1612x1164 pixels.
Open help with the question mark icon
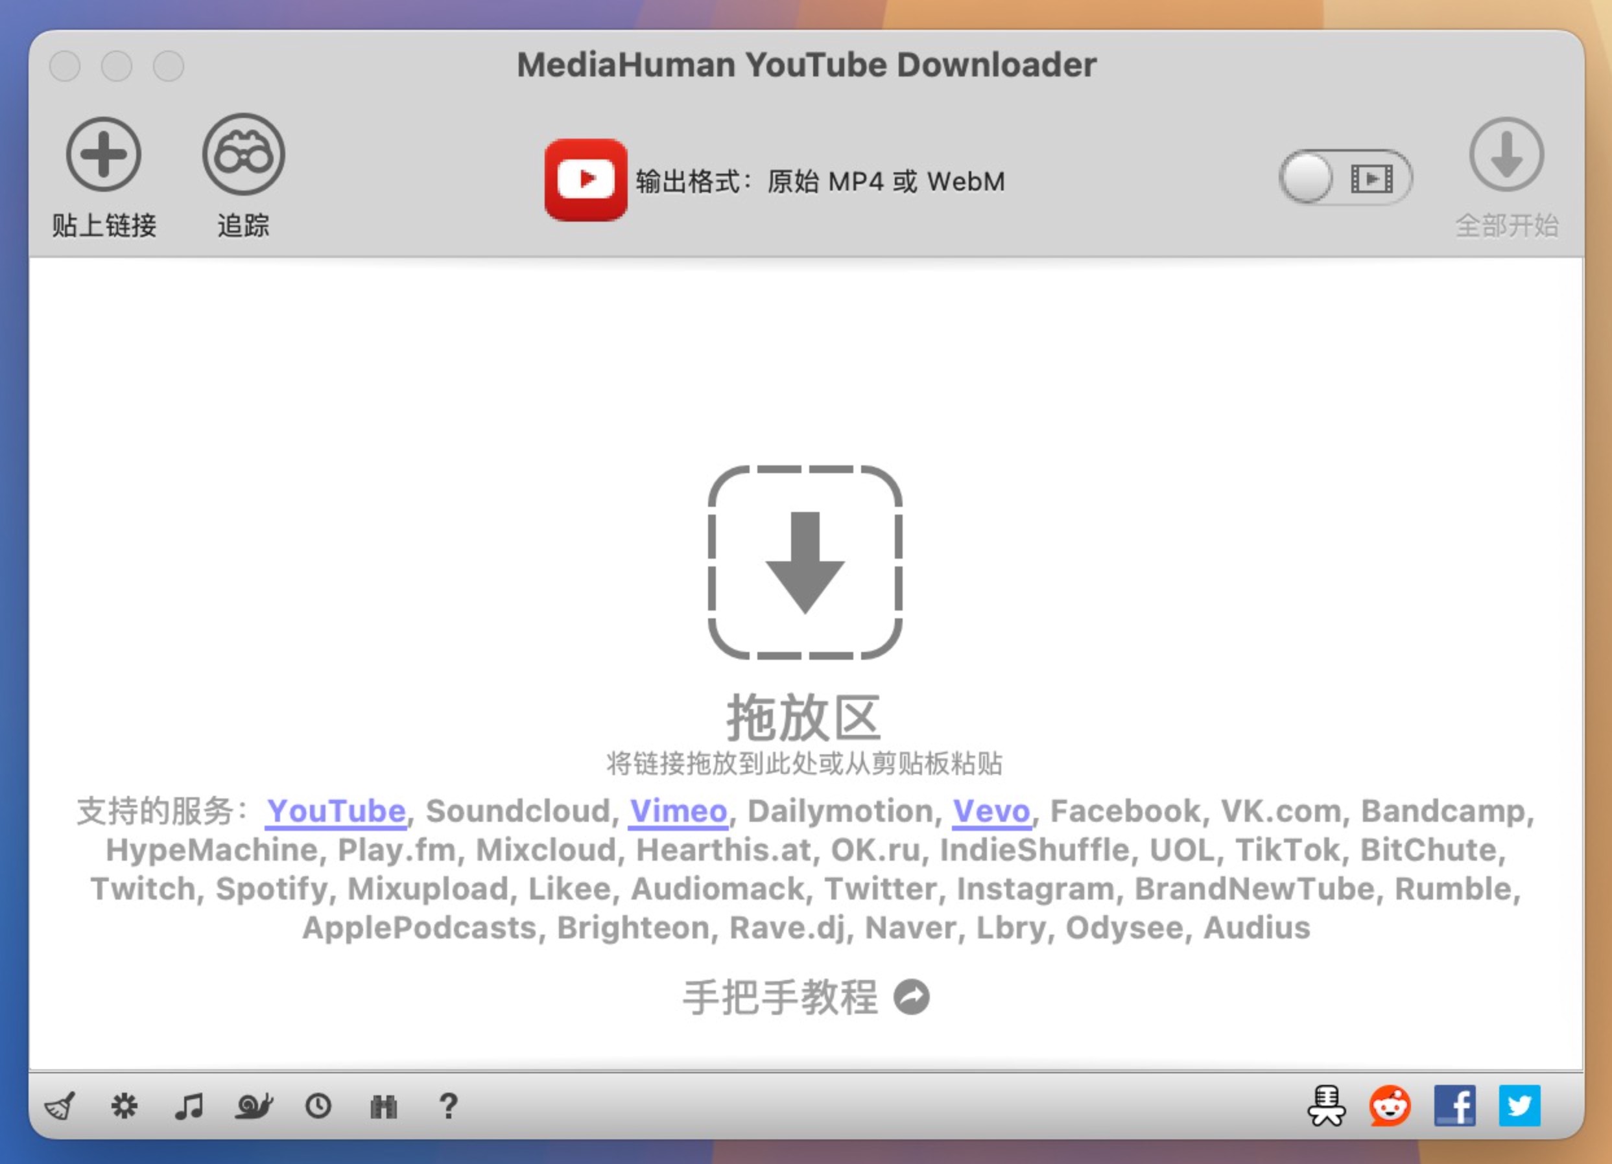[x=449, y=1106]
